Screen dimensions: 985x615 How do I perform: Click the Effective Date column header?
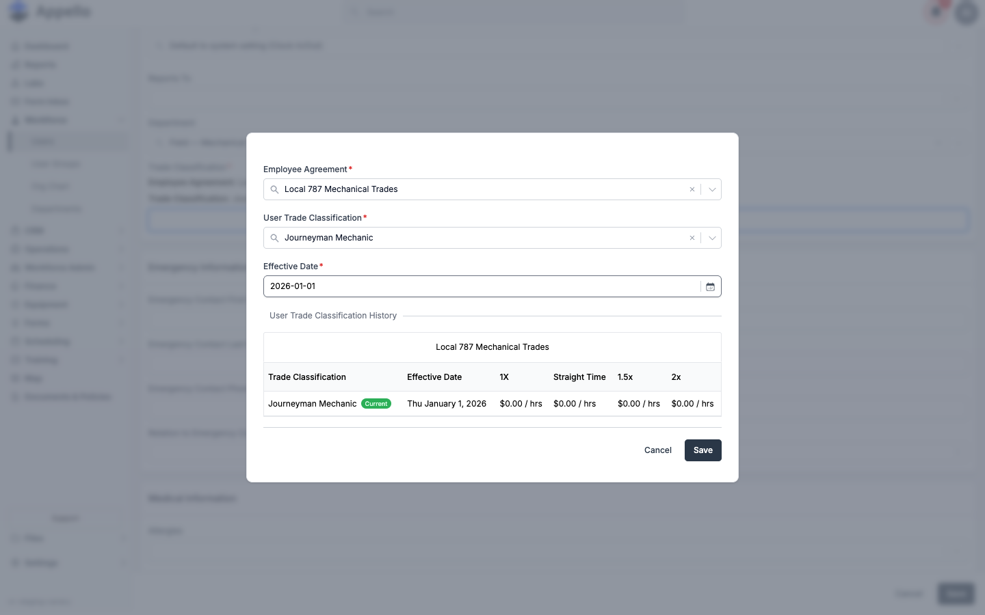434,377
